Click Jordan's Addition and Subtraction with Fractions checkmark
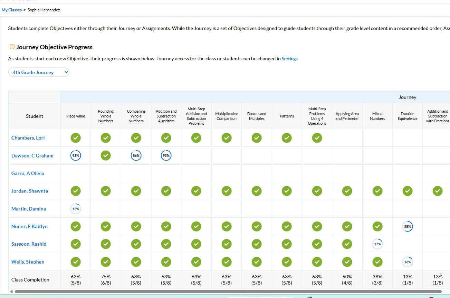The width and height of the screenshot is (450, 298). click(438, 191)
